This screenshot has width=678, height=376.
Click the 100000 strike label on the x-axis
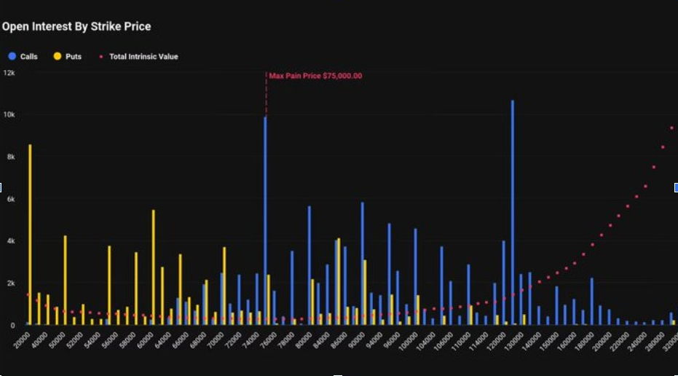(x=408, y=341)
